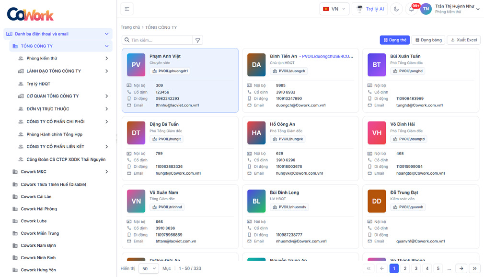The height and width of the screenshot is (277, 484).
Task: Switch to Dạng thẻ card view
Action: pos(395,40)
